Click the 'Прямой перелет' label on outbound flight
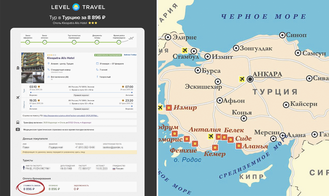 81,95
